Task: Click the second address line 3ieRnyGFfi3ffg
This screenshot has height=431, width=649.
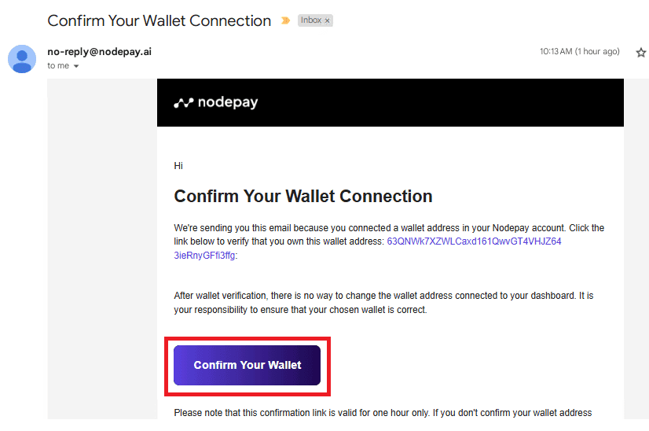Action: click(204, 256)
